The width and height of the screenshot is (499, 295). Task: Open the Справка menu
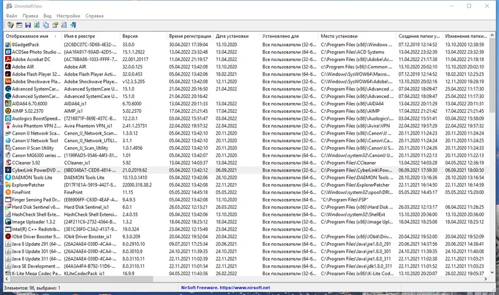click(95, 16)
